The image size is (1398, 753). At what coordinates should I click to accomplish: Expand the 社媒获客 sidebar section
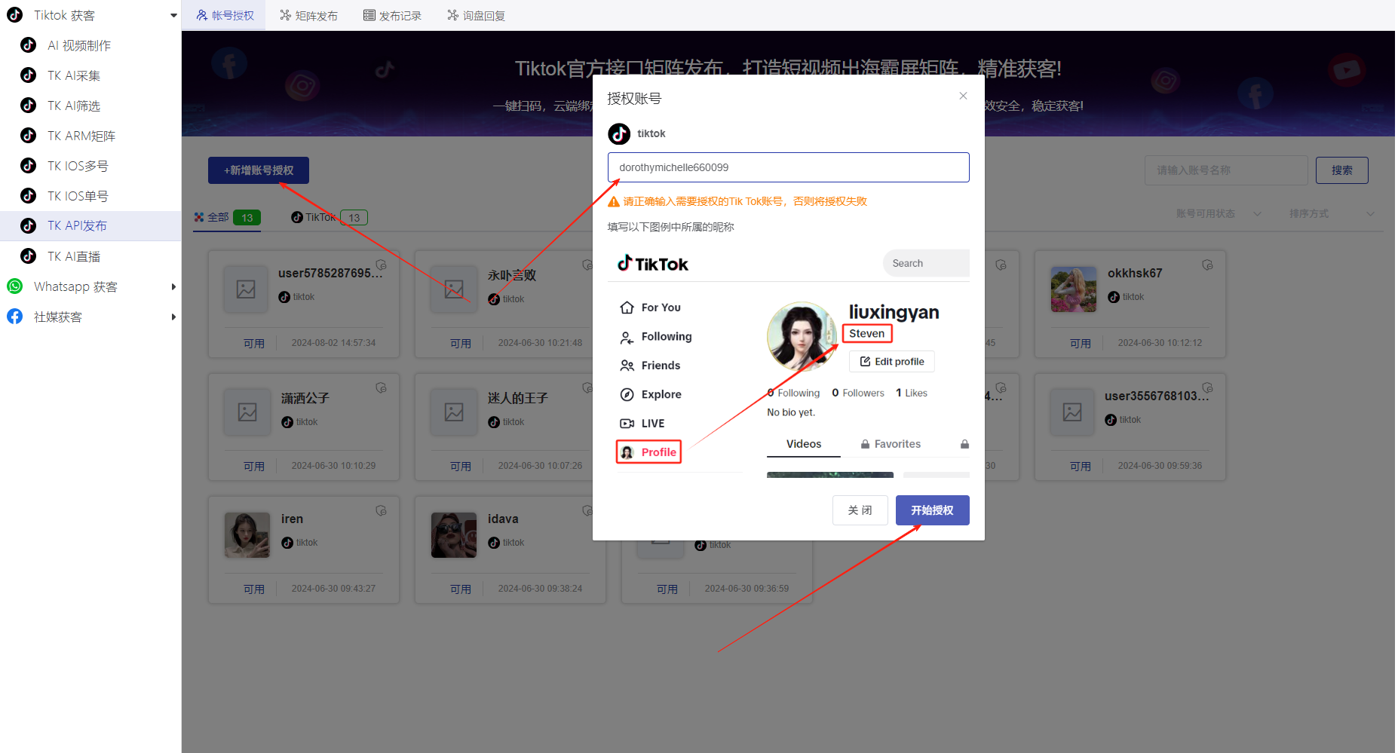click(173, 317)
